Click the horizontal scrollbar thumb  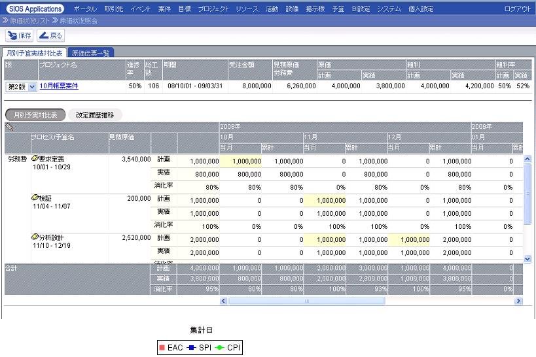coord(307,301)
